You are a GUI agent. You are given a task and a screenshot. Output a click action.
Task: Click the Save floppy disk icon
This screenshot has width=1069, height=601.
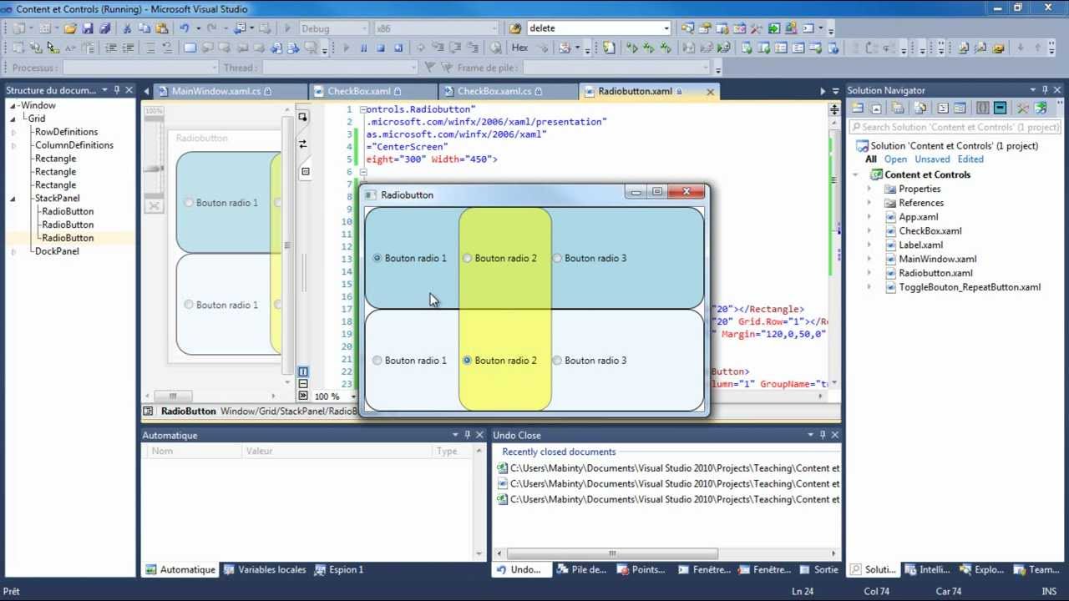point(88,28)
